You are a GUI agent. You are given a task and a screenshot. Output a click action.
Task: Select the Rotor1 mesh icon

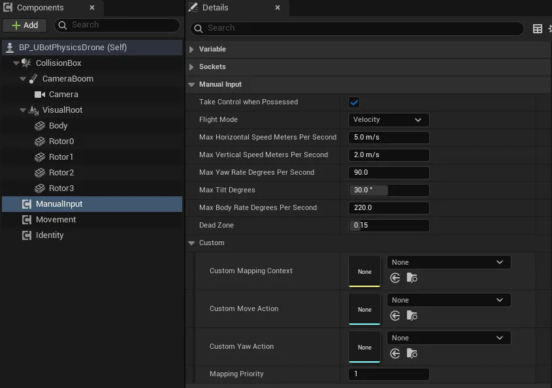[40, 157]
